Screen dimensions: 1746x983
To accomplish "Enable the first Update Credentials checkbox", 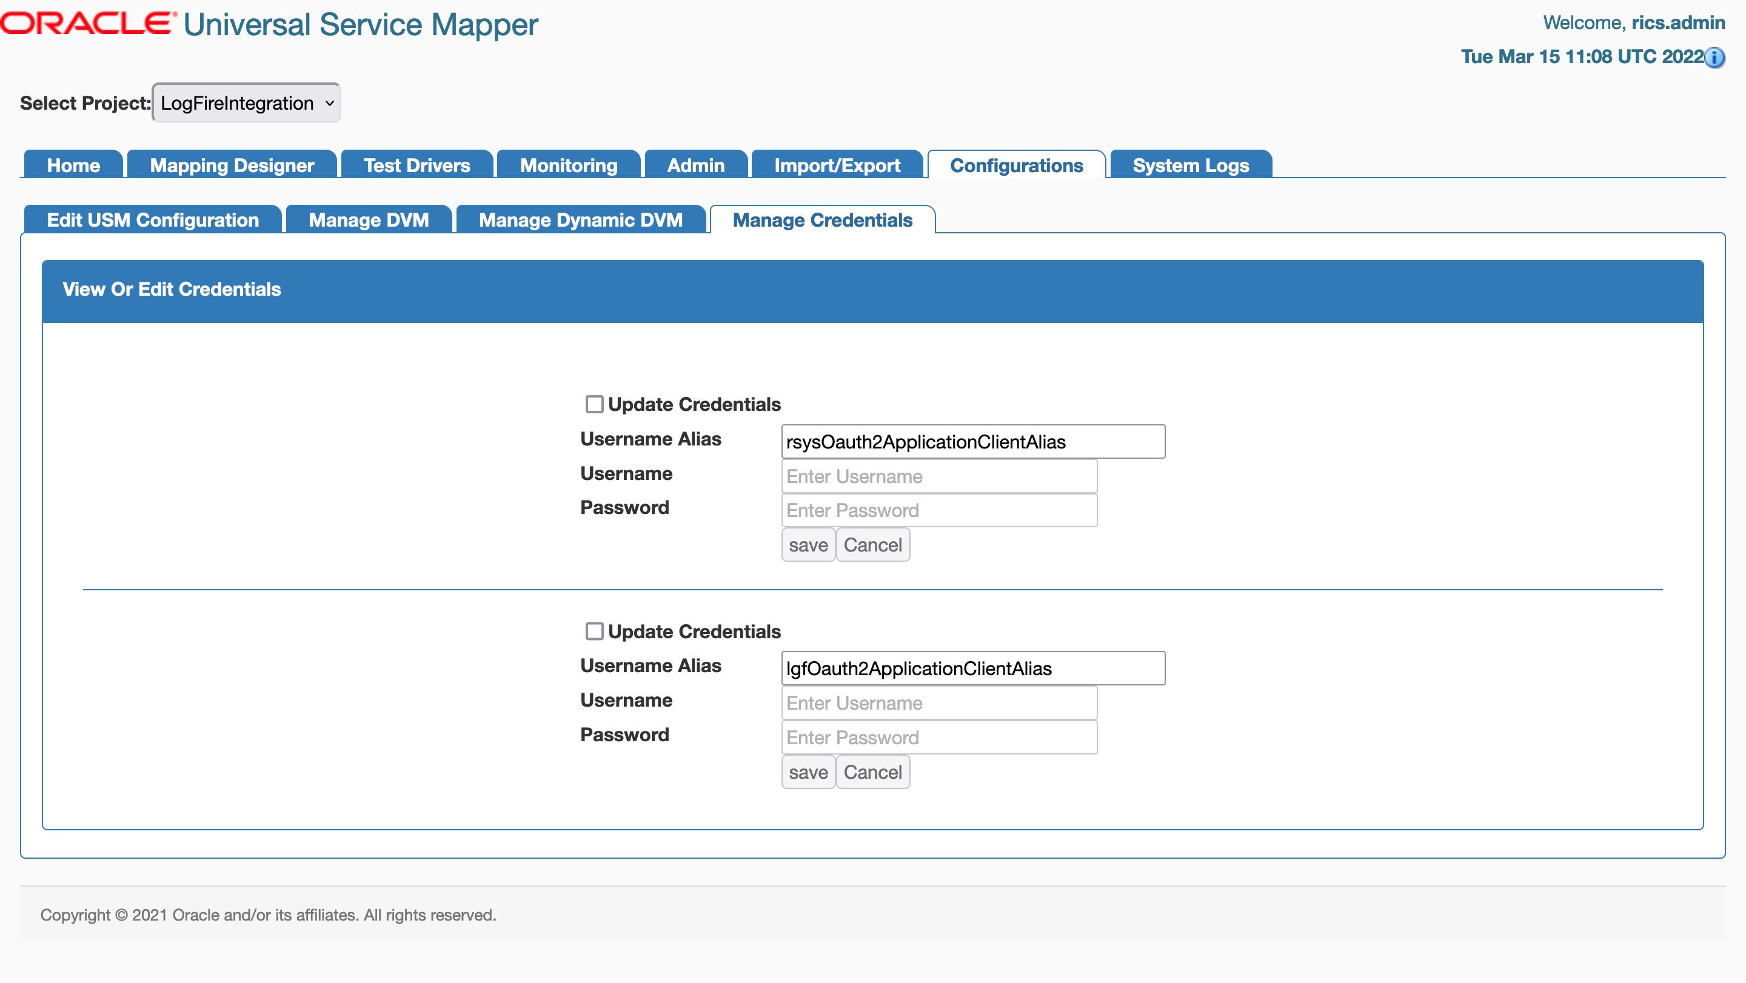I will tap(594, 404).
